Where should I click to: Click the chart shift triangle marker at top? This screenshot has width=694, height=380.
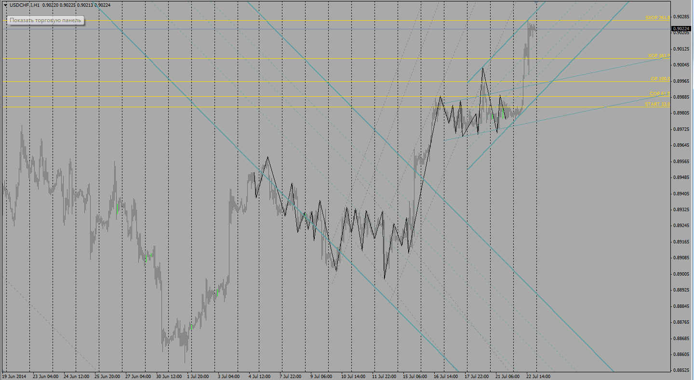[x=536, y=2]
